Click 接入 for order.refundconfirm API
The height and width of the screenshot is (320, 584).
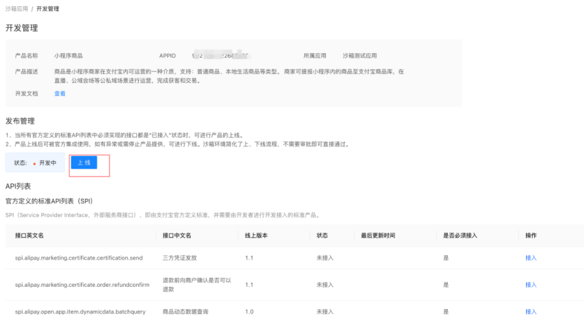coord(531,284)
